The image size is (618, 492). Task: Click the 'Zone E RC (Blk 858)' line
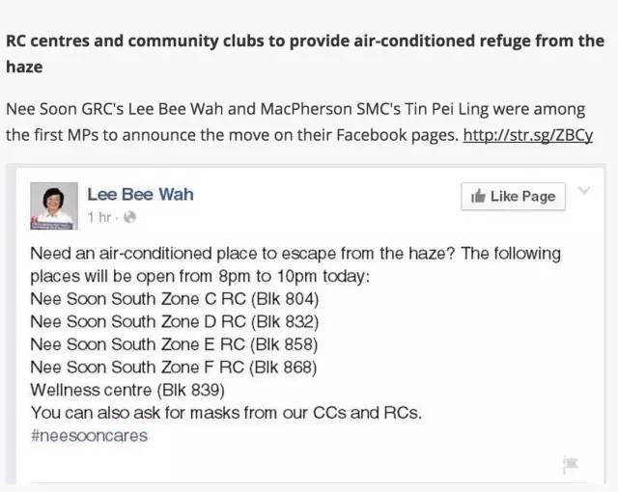coord(174,344)
